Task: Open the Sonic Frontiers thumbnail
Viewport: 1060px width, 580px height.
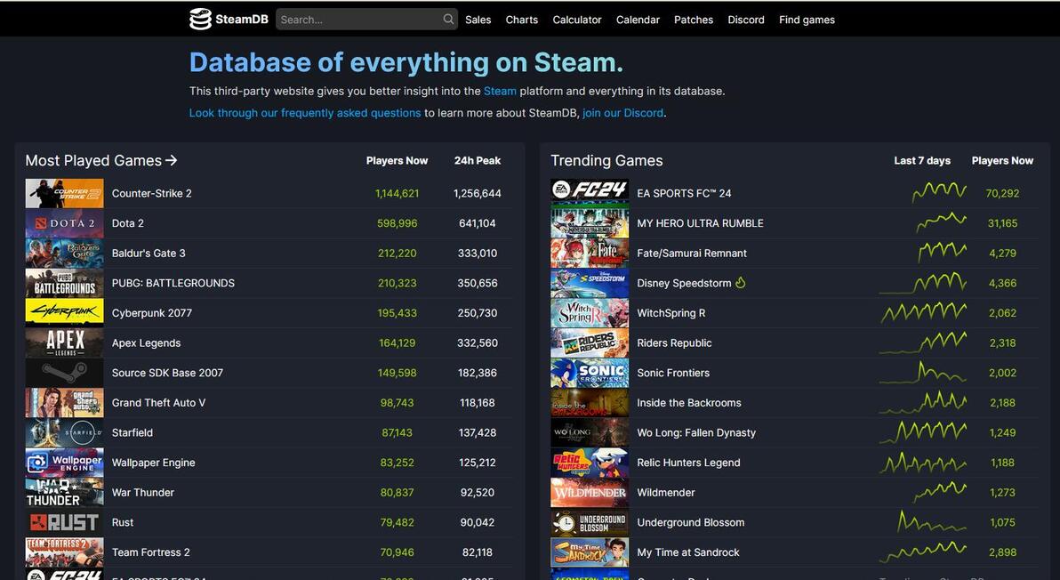Action: [x=590, y=373]
